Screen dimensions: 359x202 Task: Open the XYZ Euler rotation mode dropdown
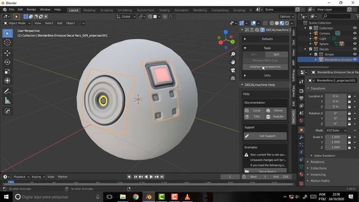click(x=336, y=131)
